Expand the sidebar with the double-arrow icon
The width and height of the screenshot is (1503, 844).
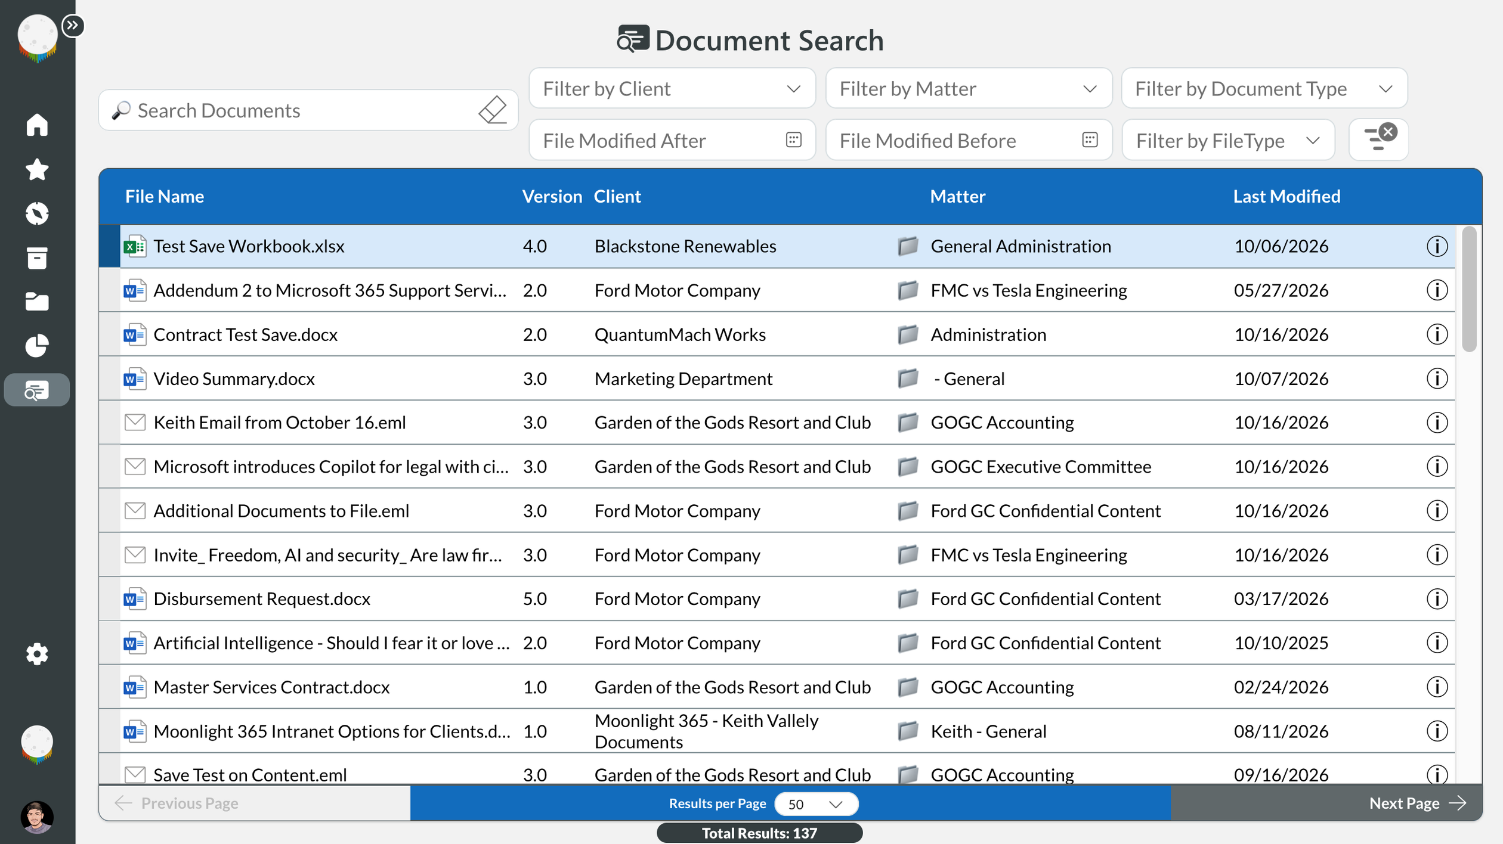click(x=73, y=26)
